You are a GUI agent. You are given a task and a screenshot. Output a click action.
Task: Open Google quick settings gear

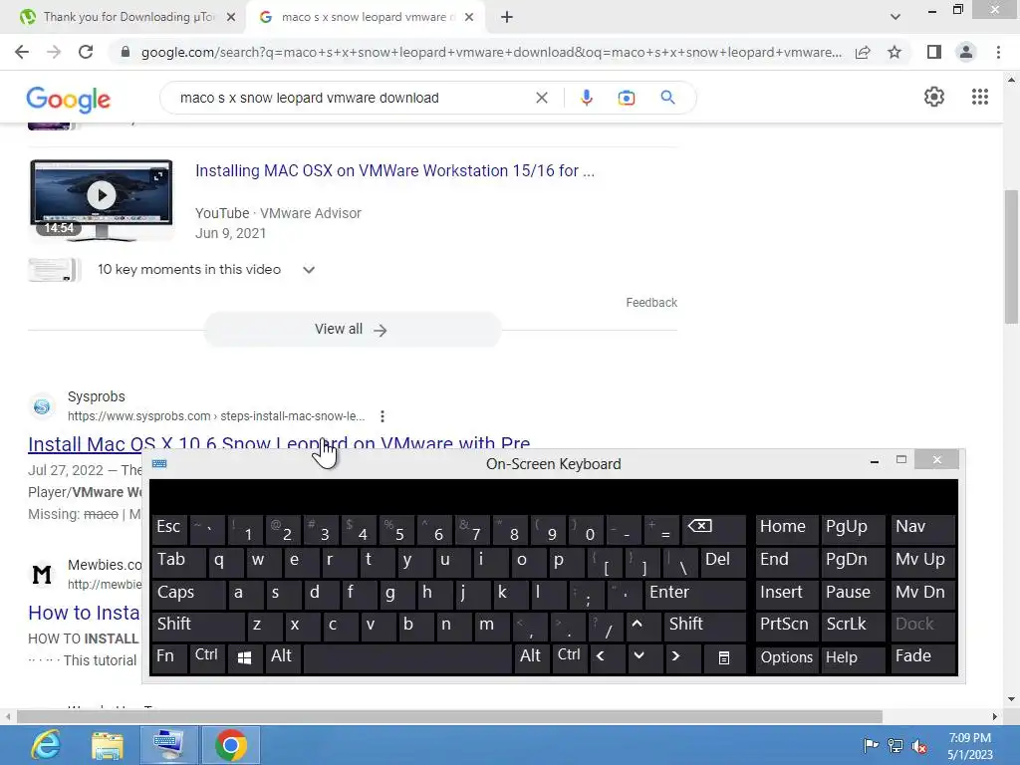tap(934, 97)
